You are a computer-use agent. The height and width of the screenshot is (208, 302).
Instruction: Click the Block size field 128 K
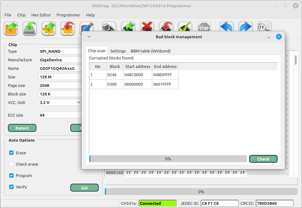click(x=60, y=94)
